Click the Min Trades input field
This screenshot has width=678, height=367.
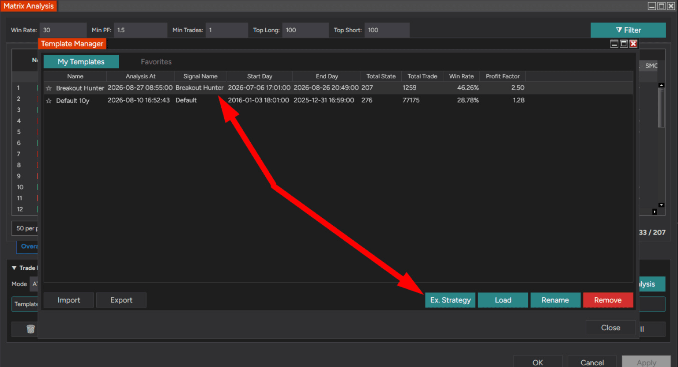[227, 30]
